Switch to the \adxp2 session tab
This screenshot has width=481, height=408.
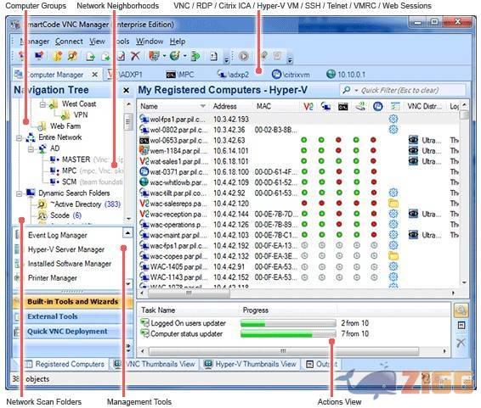tap(233, 75)
